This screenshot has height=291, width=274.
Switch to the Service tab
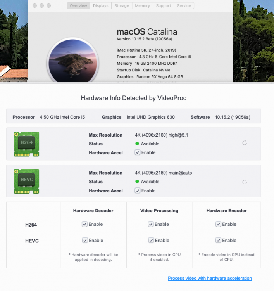(x=184, y=5)
